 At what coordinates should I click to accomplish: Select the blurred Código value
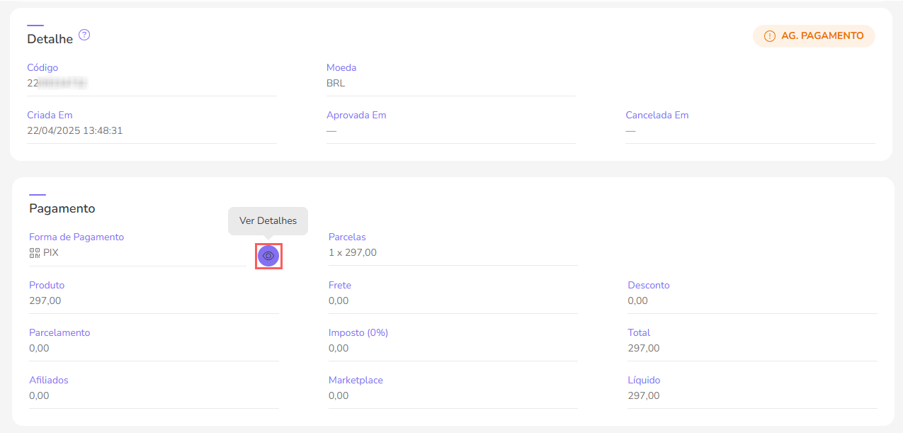(x=57, y=83)
